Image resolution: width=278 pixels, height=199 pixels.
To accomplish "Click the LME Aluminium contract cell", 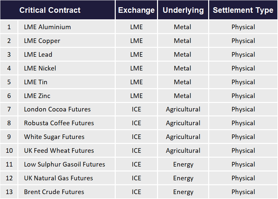I will tap(67, 27).
